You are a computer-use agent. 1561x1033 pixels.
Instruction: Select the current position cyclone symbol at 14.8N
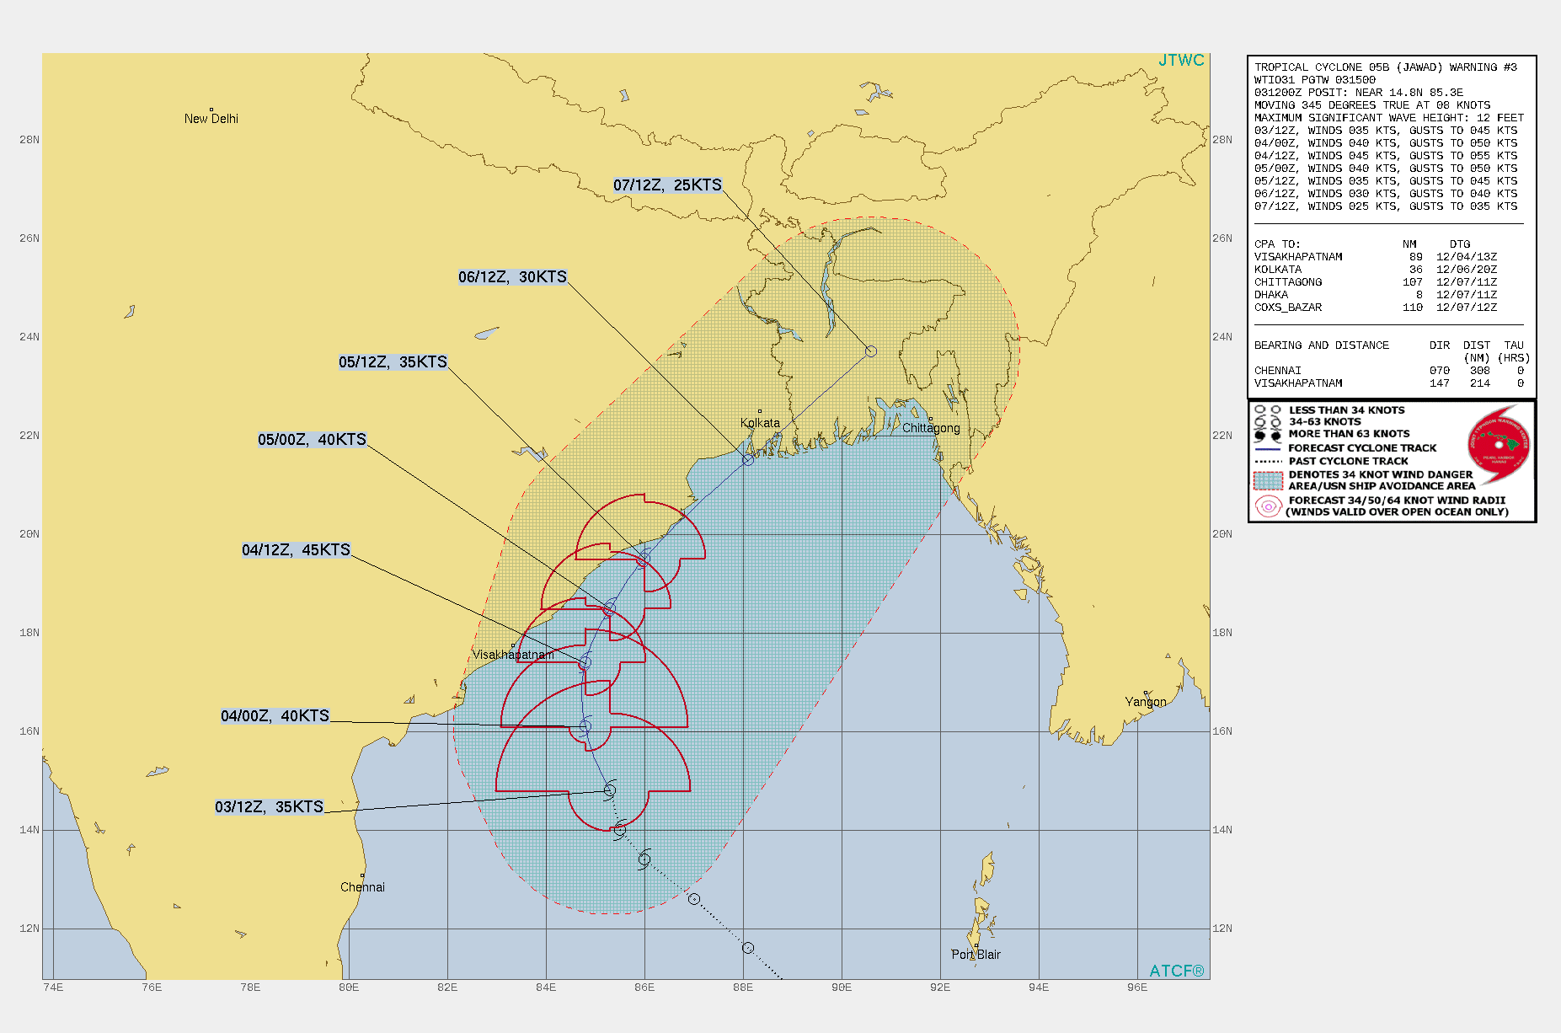pos(610,789)
